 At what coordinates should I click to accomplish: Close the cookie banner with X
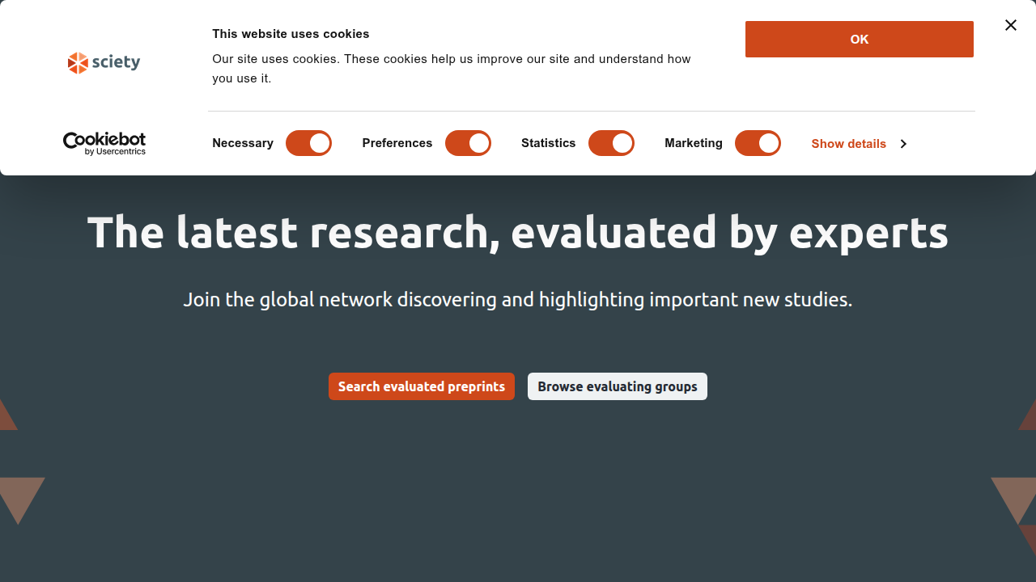pyautogui.click(x=1011, y=25)
